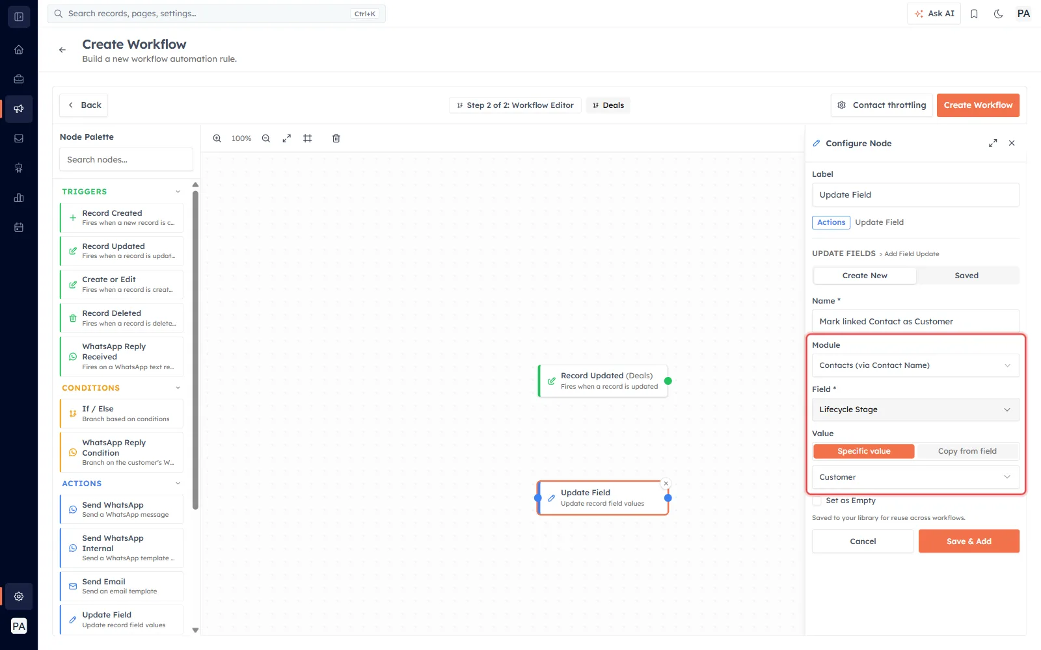Toggle dark mode moon icon

tap(999, 14)
